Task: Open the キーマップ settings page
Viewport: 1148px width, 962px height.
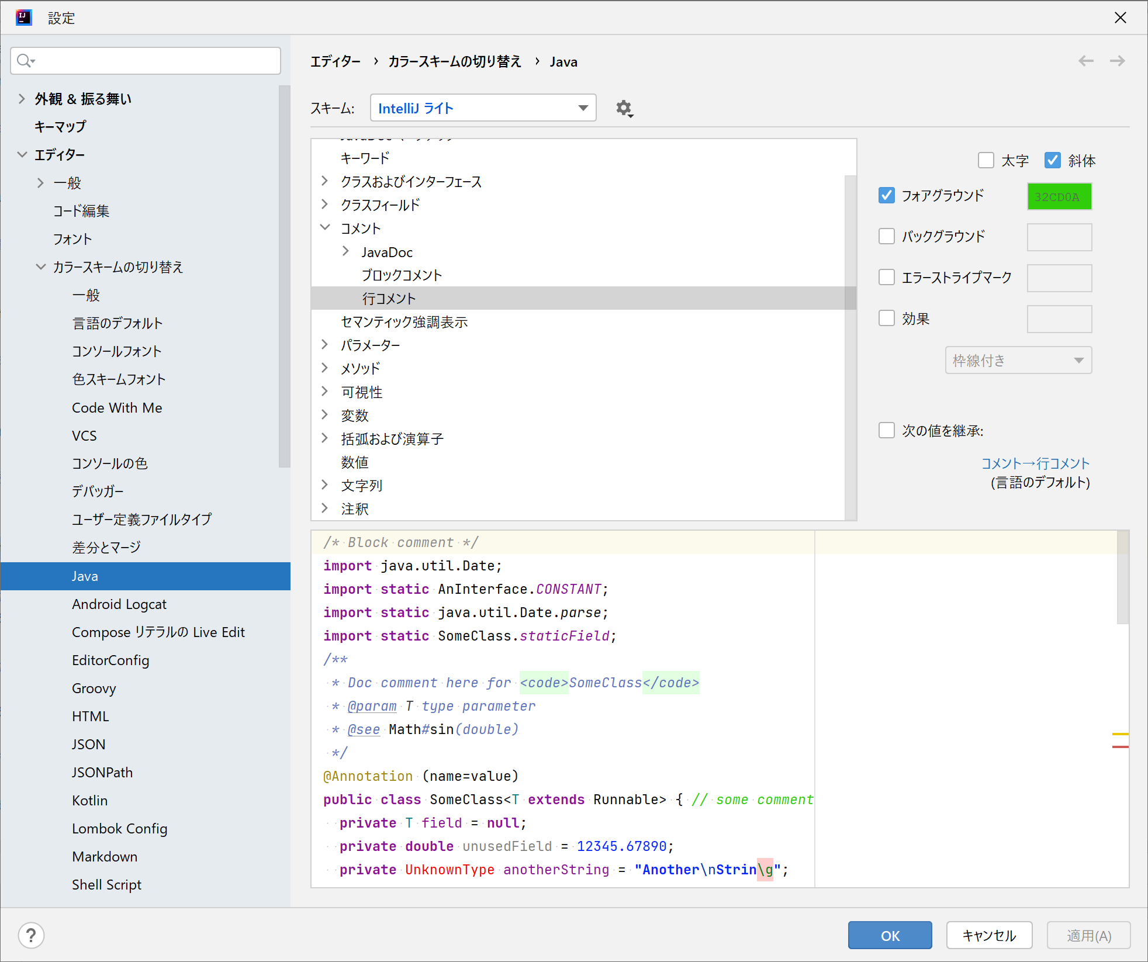Action: (x=60, y=127)
